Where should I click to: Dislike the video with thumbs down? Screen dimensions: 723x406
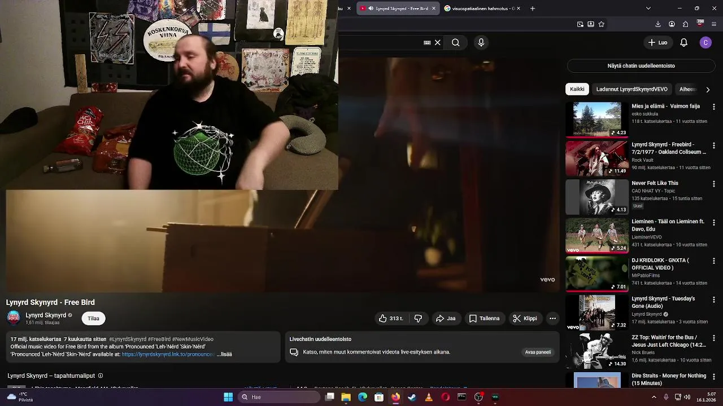(x=418, y=319)
